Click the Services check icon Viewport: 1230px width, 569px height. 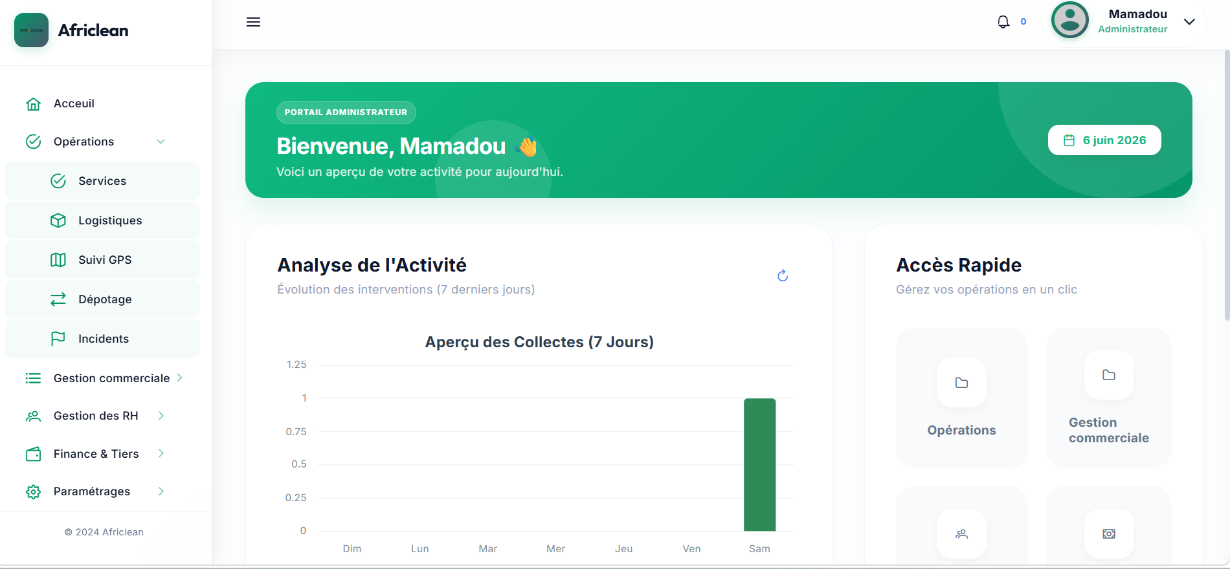[x=58, y=181]
